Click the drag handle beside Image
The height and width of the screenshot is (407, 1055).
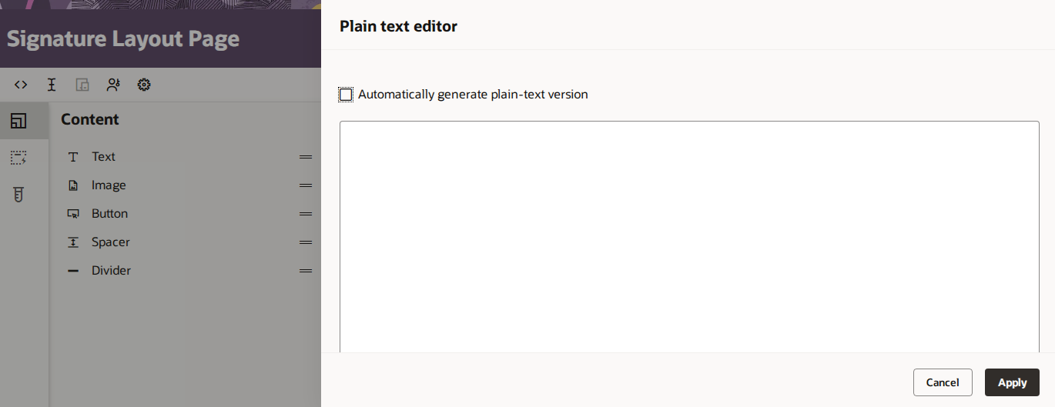click(306, 185)
